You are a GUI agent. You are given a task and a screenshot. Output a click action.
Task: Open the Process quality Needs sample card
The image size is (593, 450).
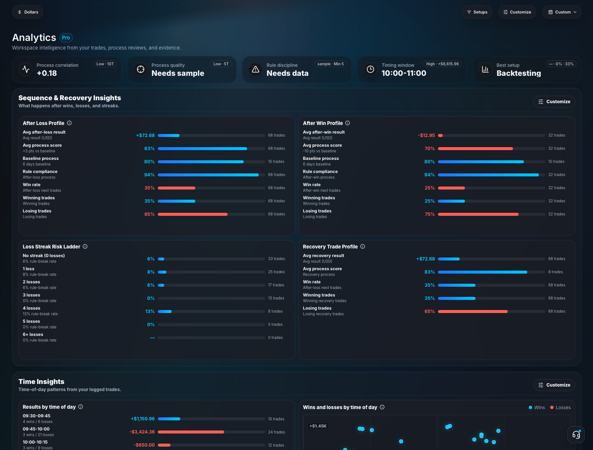(182, 70)
